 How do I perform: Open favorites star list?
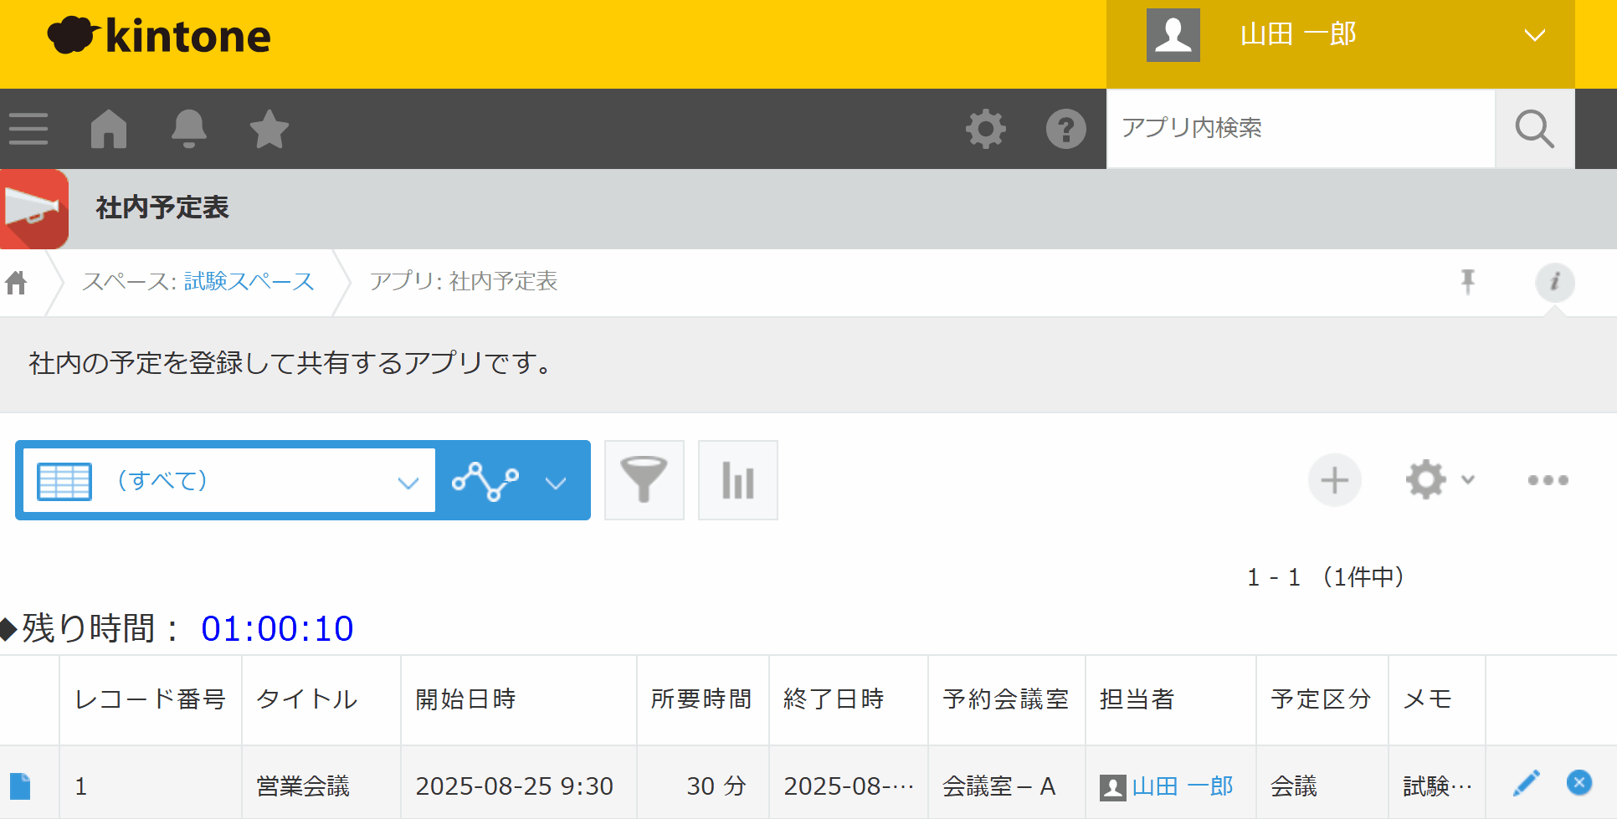click(269, 129)
